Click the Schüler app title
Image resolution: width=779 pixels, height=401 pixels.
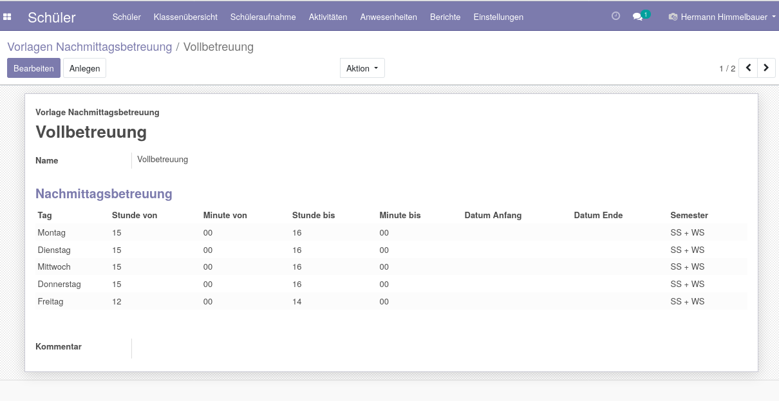[52, 17]
